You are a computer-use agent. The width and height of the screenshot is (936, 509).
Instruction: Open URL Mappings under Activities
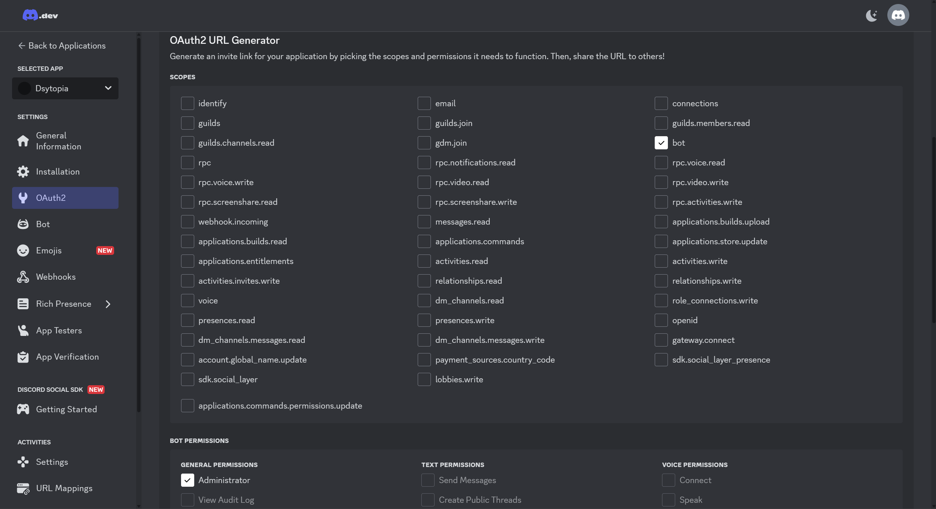(64, 488)
